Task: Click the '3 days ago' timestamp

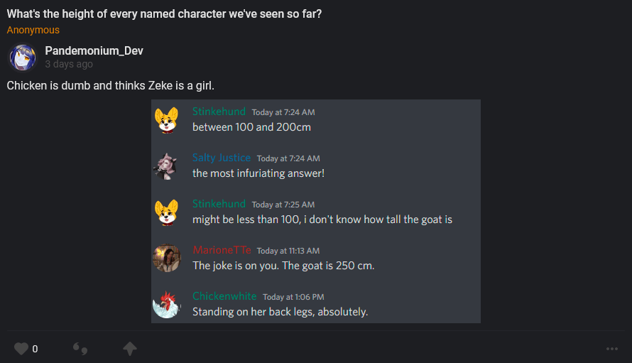Action: (69, 64)
